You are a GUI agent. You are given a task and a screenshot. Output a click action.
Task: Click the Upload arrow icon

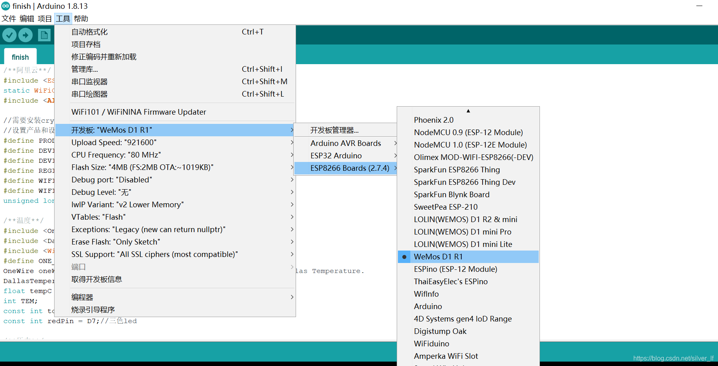coord(26,35)
